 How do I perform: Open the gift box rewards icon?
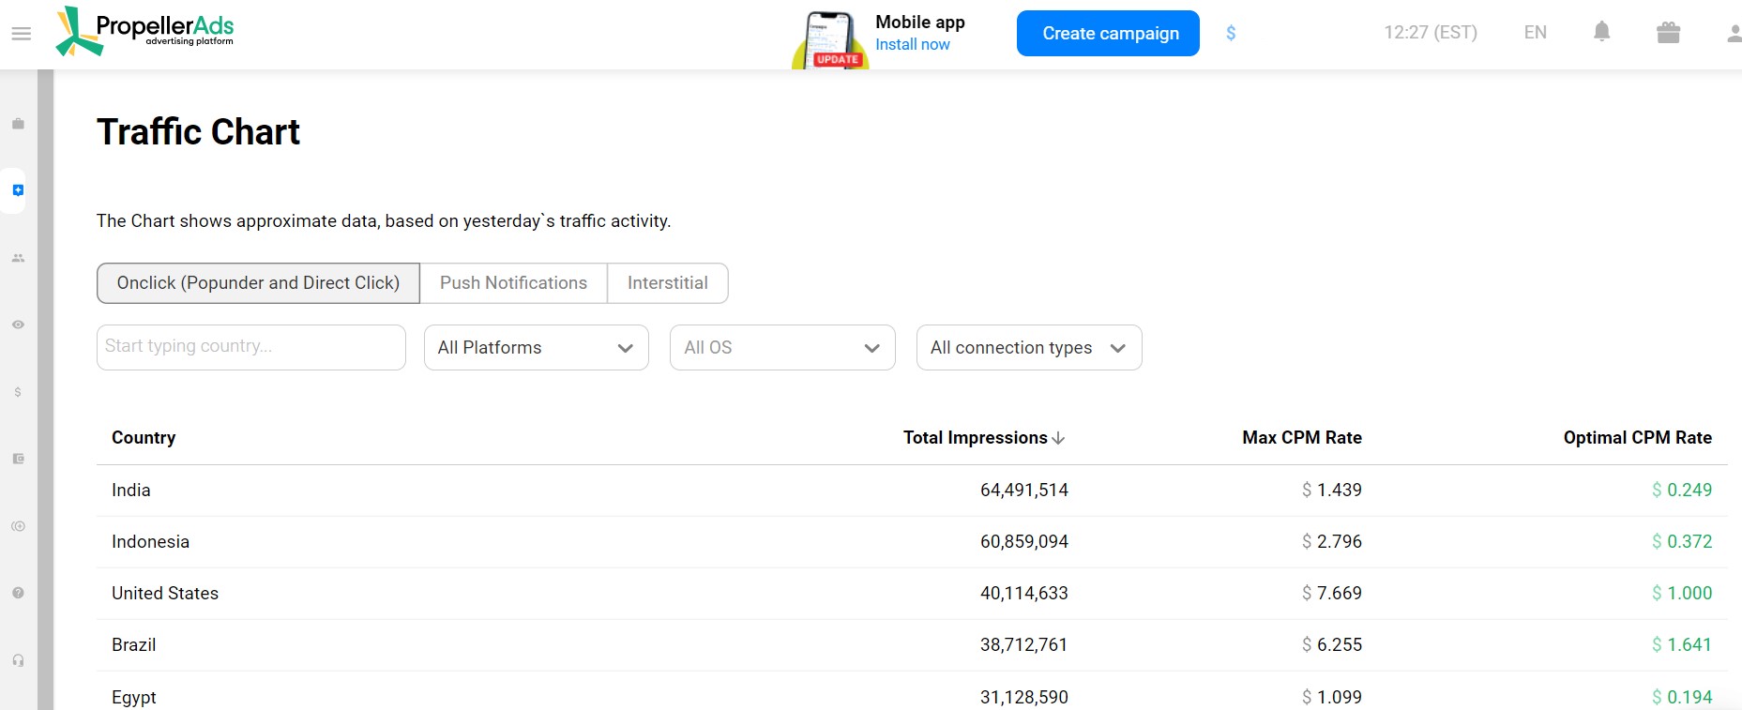1668,33
